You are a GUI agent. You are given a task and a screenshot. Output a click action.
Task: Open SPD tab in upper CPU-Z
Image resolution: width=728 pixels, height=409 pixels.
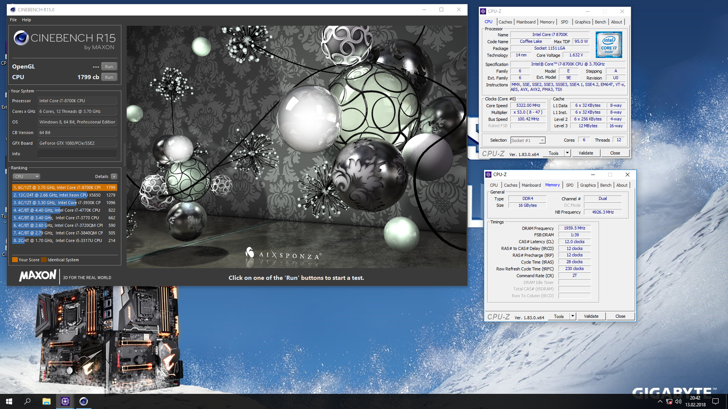(x=564, y=22)
